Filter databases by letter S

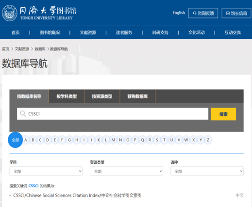click(x=157, y=140)
